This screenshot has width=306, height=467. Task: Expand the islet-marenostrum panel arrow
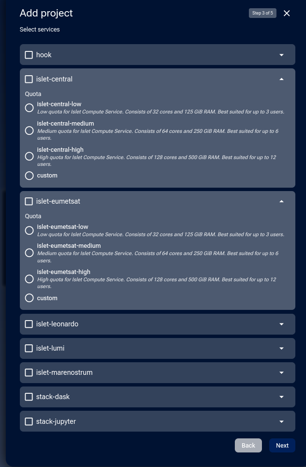[281, 372]
